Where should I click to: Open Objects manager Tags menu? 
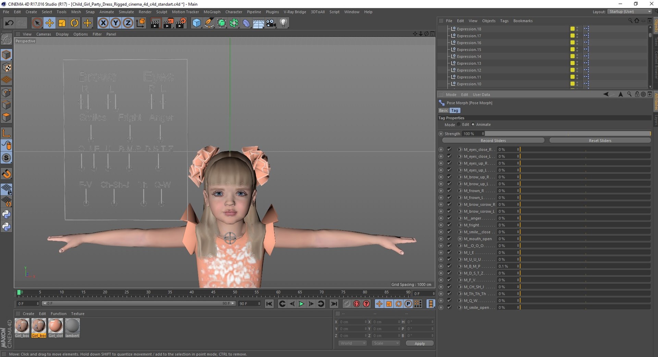[504, 21]
